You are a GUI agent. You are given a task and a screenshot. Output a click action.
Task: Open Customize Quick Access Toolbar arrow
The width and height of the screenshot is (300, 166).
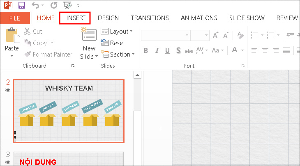click(78, 6)
